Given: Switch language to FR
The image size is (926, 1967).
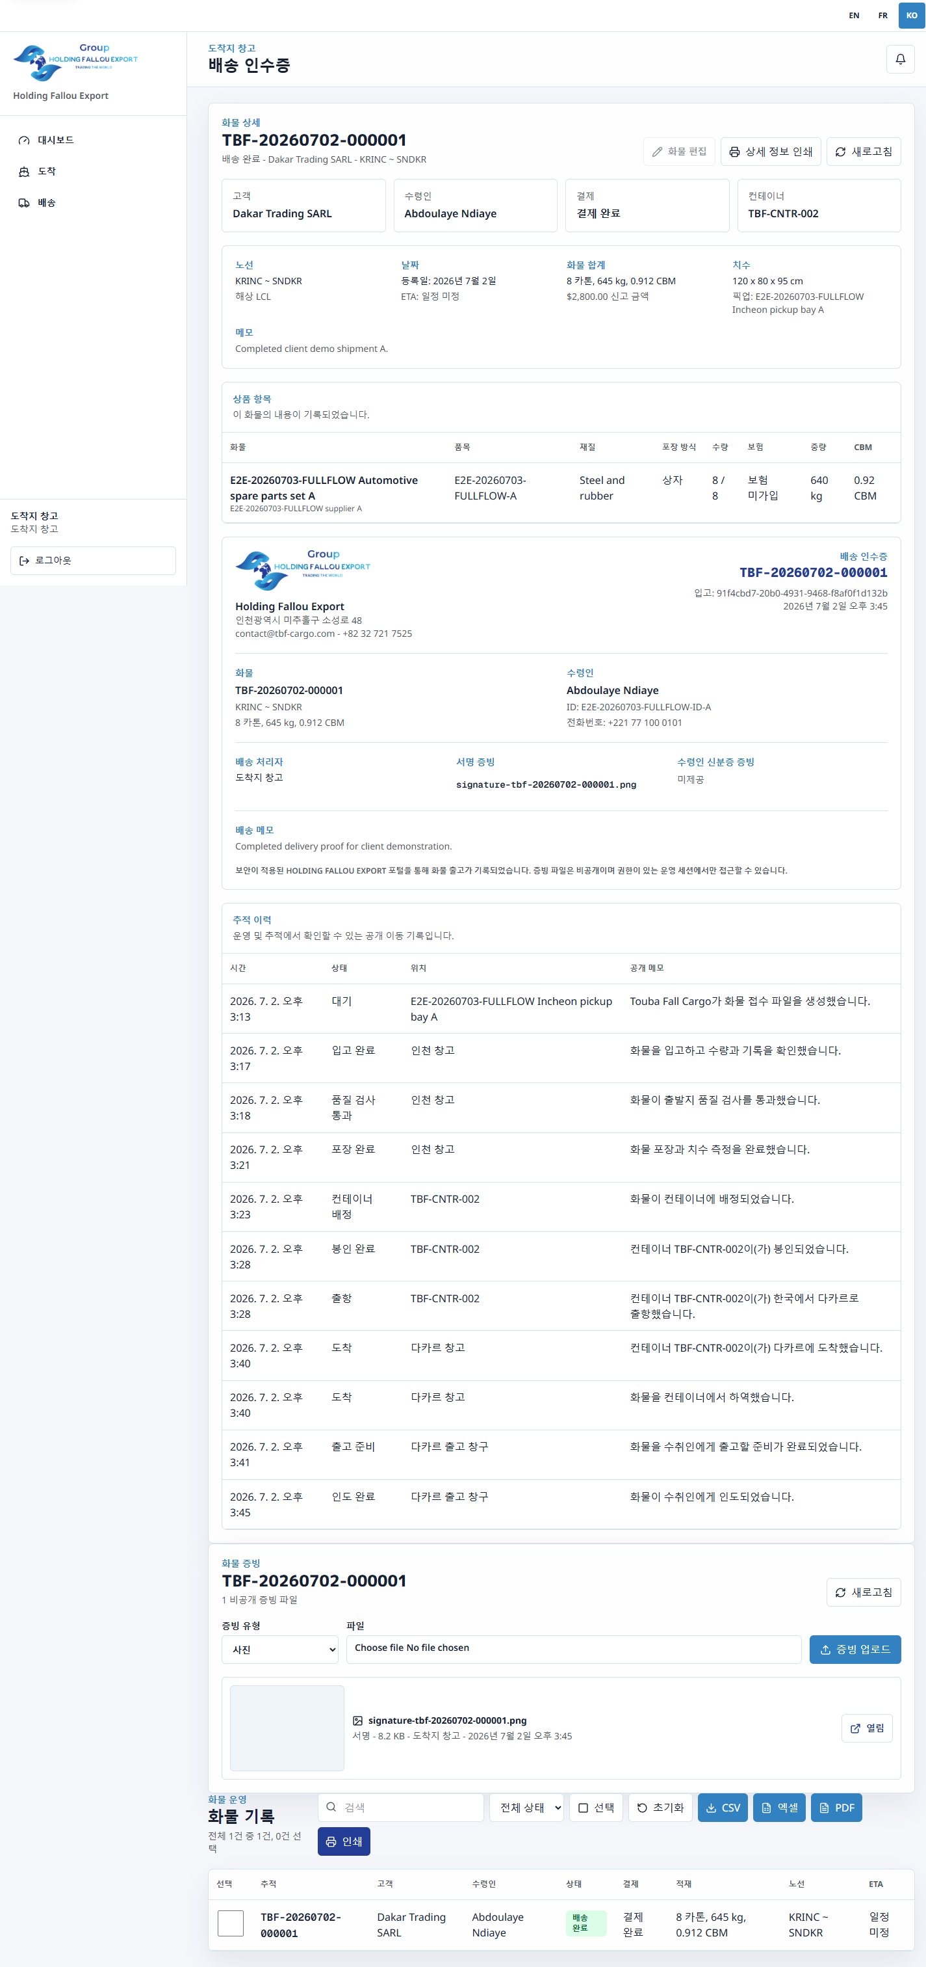Looking at the screenshot, I should (x=882, y=15).
